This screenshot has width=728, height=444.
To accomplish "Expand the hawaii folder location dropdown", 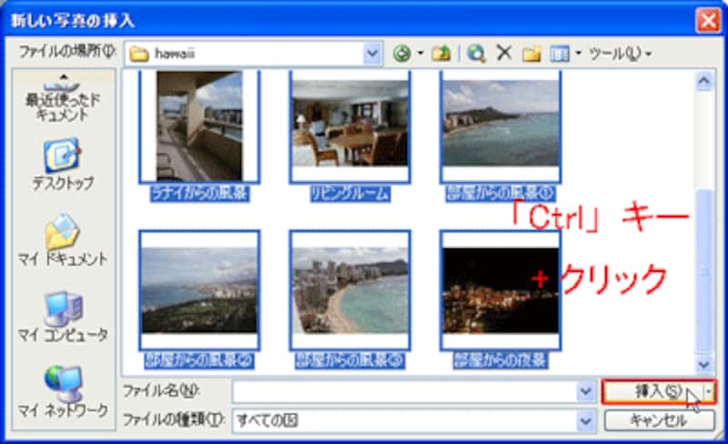I will [371, 54].
